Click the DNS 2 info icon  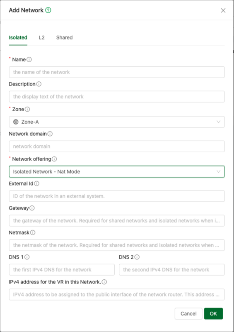[137, 257]
